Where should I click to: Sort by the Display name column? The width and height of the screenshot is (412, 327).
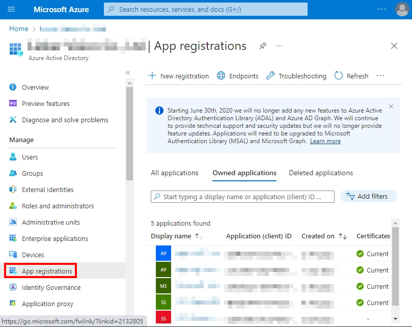177,236
